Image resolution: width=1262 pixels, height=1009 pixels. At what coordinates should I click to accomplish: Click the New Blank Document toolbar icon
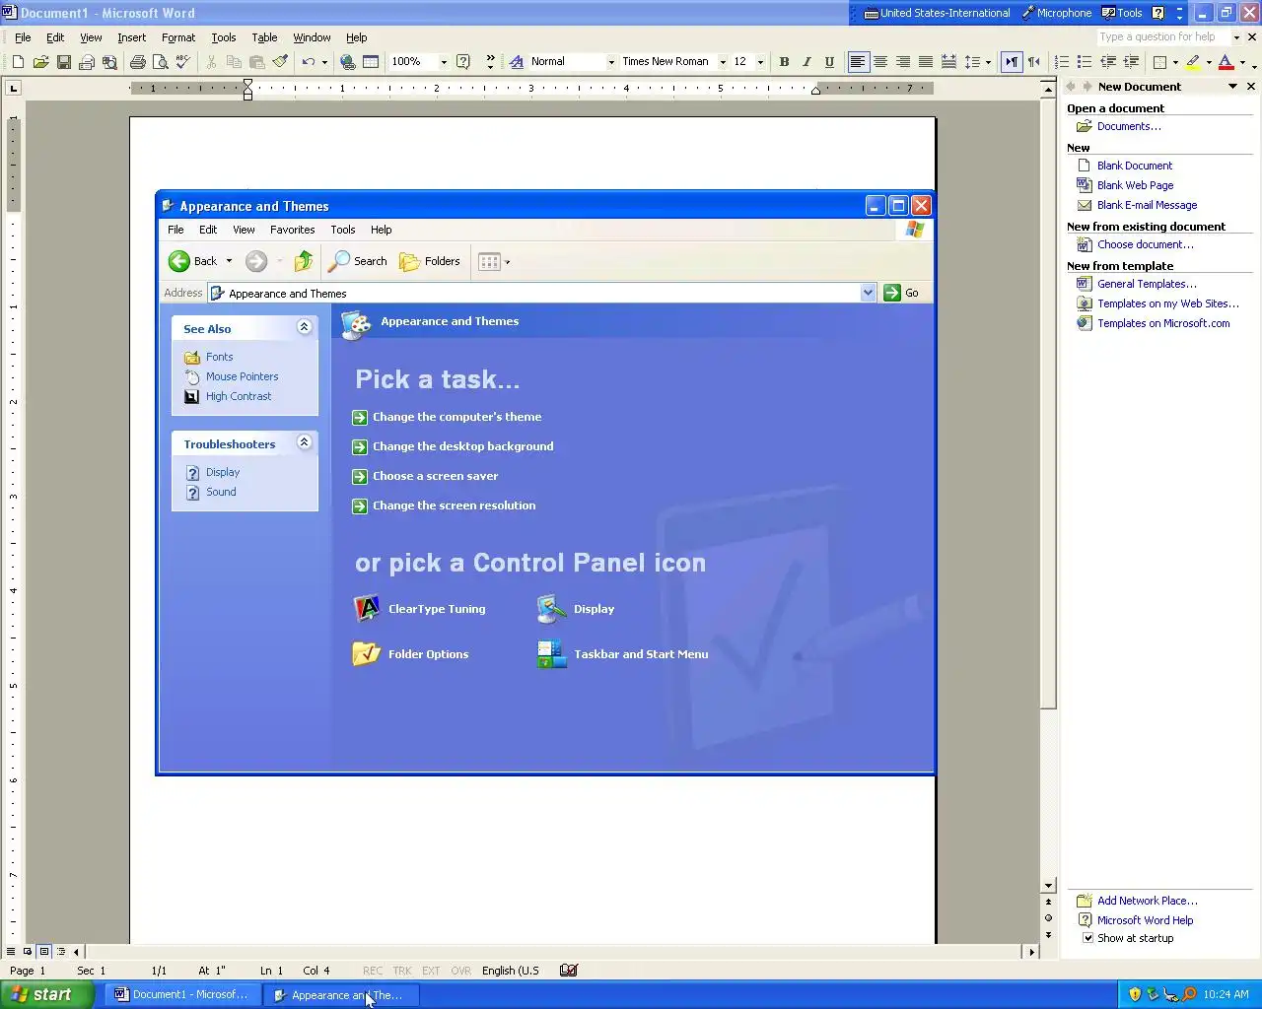tap(18, 62)
